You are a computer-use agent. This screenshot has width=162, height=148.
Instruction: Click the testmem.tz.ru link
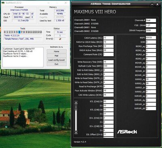point(56,47)
